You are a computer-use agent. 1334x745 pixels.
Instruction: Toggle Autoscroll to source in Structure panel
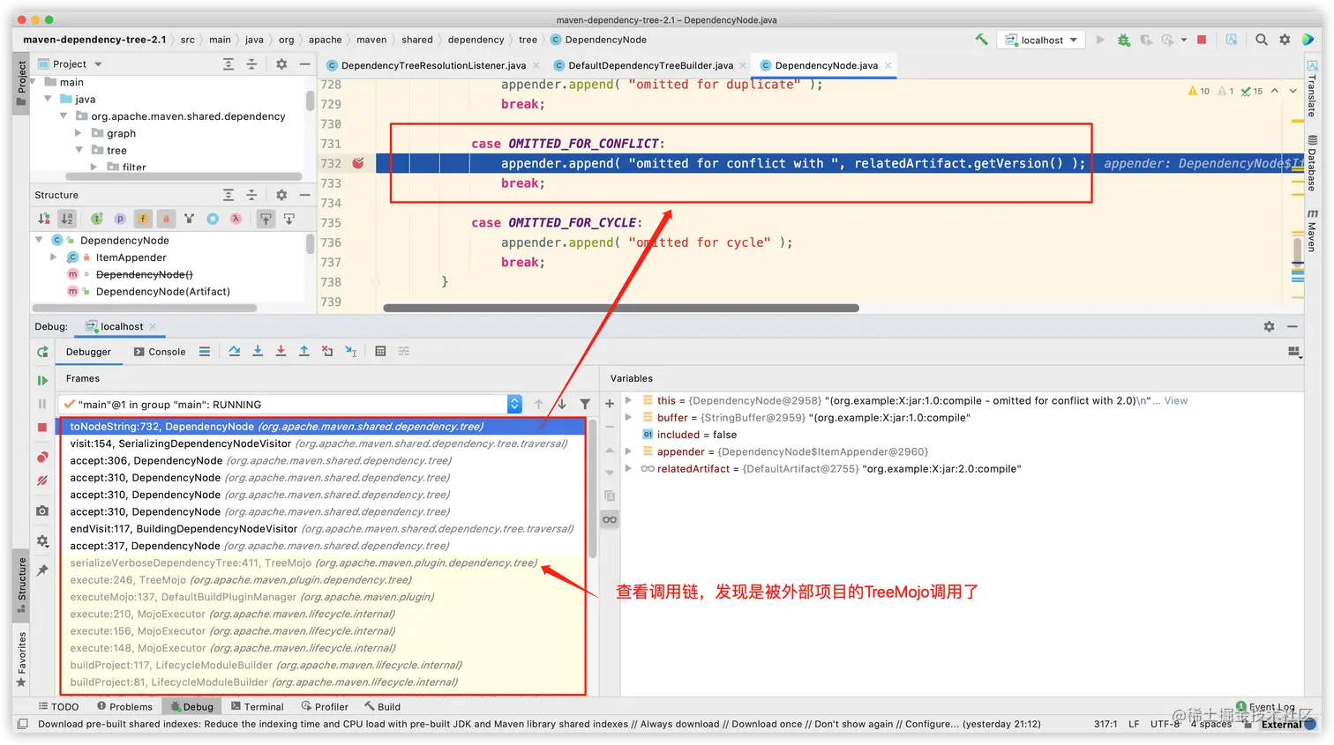[266, 219]
